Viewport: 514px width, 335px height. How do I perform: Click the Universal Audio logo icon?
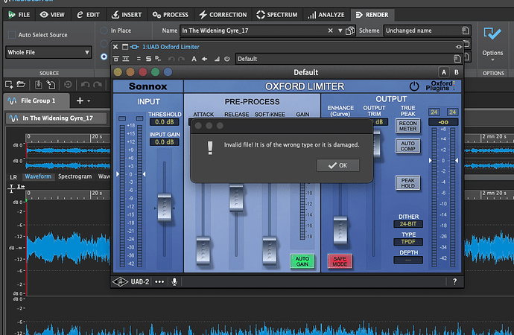click(118, 281)
